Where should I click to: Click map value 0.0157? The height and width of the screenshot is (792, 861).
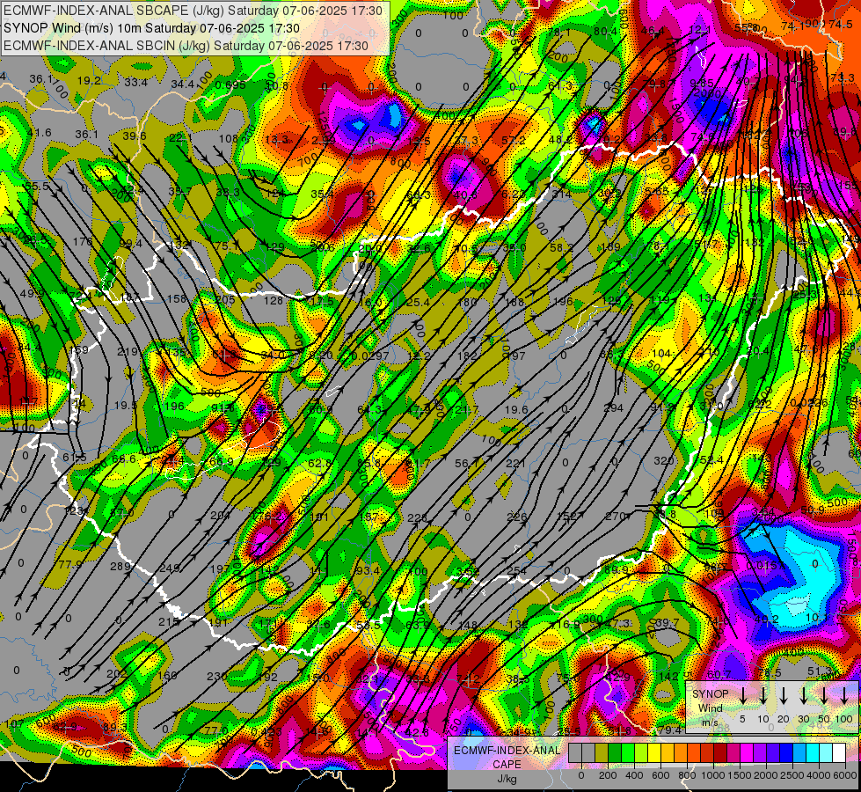765,566
